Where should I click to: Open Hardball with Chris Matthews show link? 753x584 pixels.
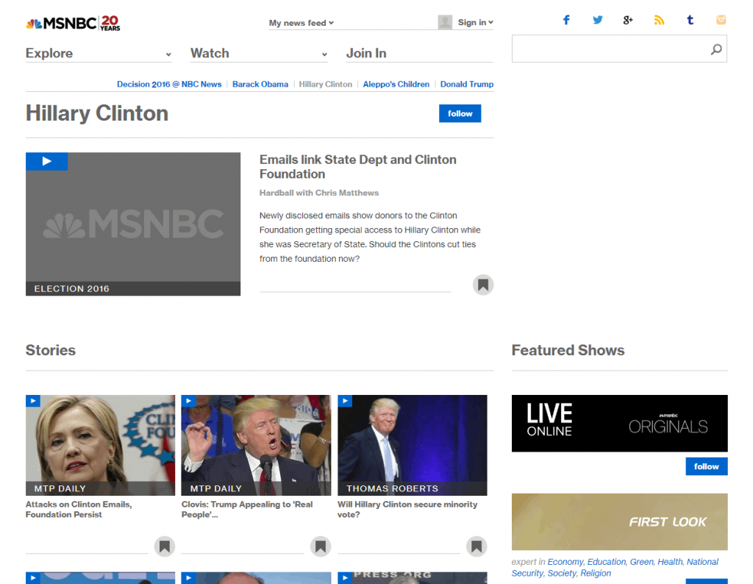pyautogui.click(x=319, y=193)
